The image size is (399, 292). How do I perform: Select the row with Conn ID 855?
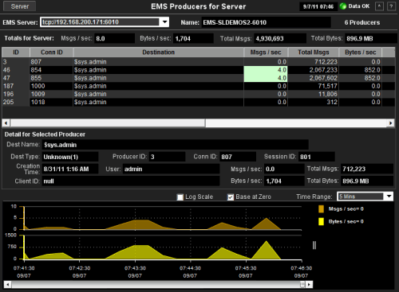click(x=198, y=78)
